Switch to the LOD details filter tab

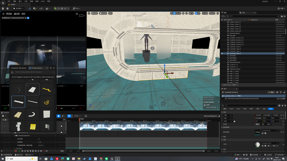(238, 109)
